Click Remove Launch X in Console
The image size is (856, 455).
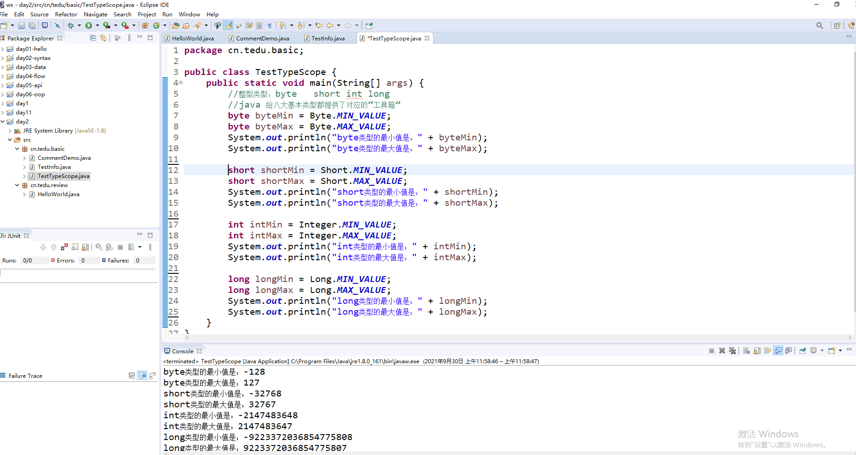tap(722, 351)
